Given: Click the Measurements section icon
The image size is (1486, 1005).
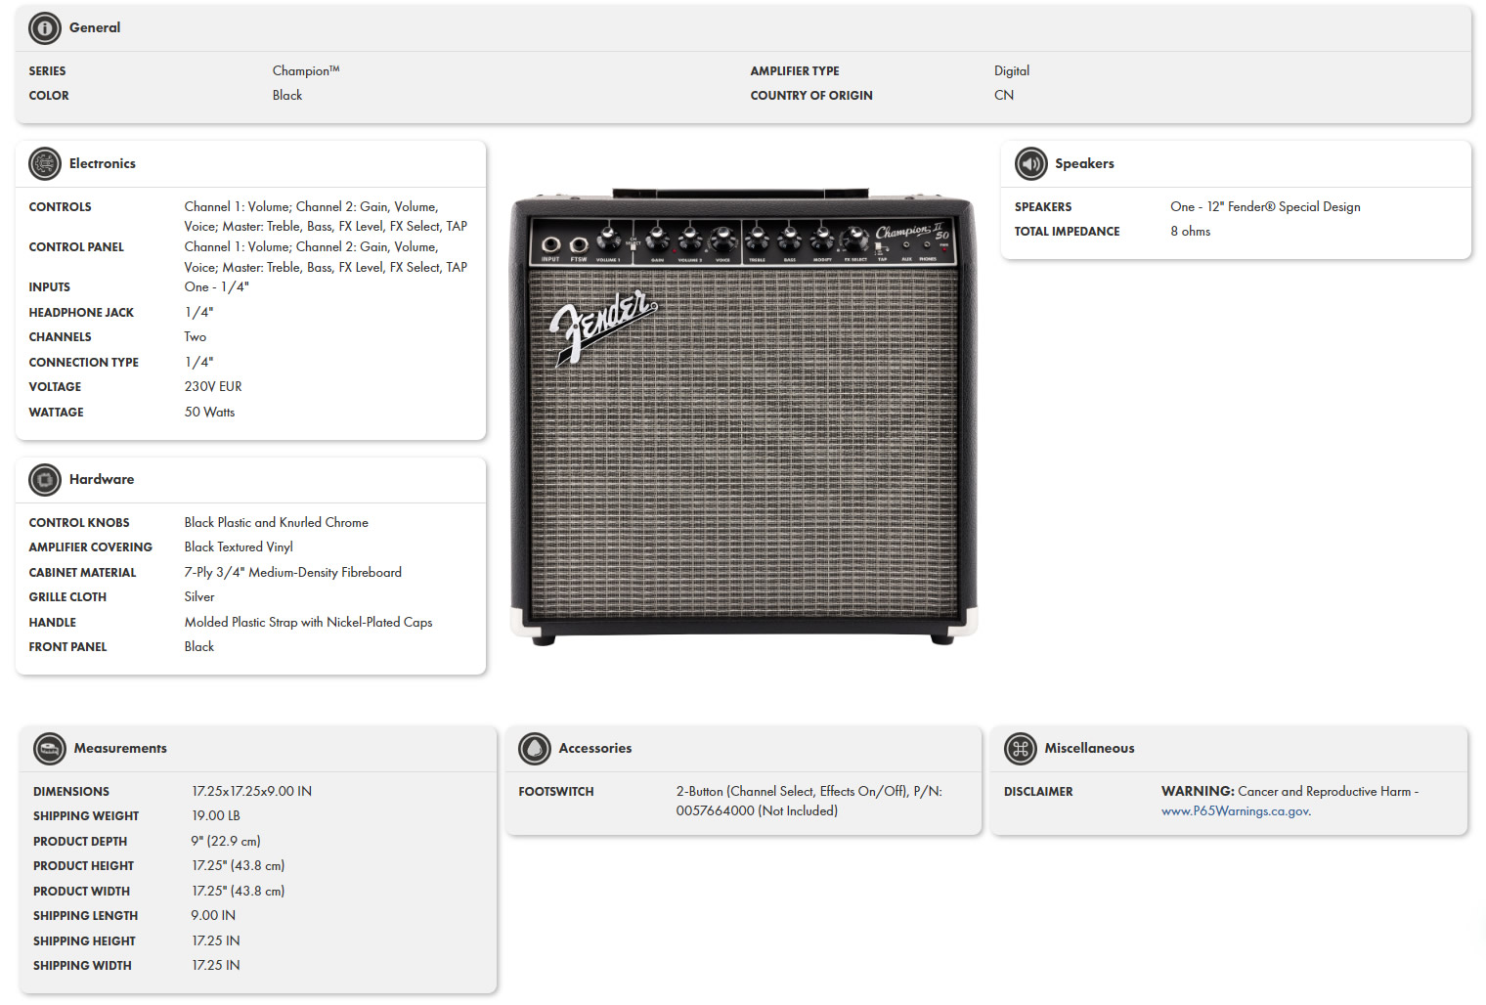Looking at the screenshot, I should click(50, 749).
